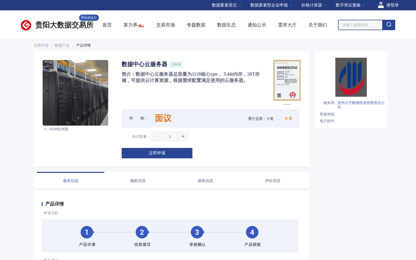Click the certificate carousel indicator dash
416x260 pixels.
[287, 104]
